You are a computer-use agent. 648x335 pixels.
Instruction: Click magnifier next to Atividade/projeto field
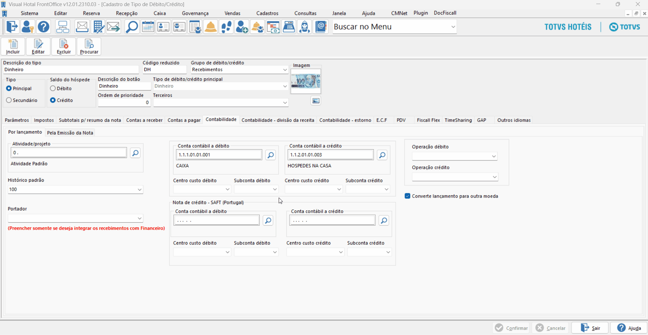coord(135,153)
